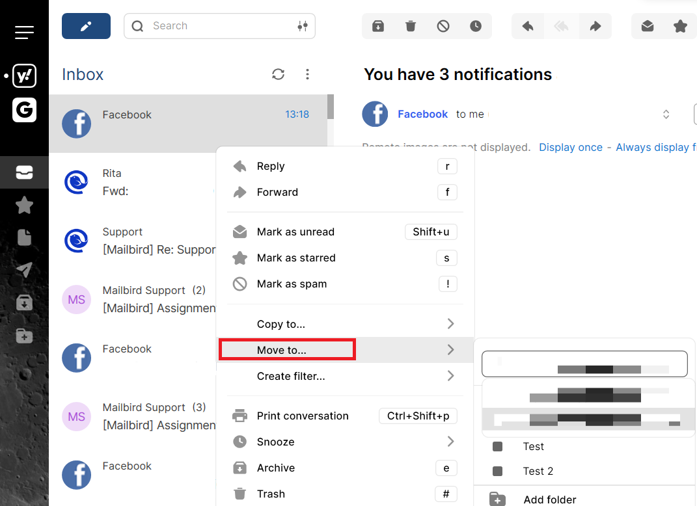This screenshot has width=697, height=506.
Task: Choose Reply in context menu
Action: (x=345, y=166)
